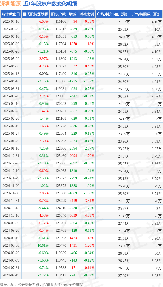Select the 2024-10-10 row date
This screenshot has width=163, height=287.
[11, 216]
